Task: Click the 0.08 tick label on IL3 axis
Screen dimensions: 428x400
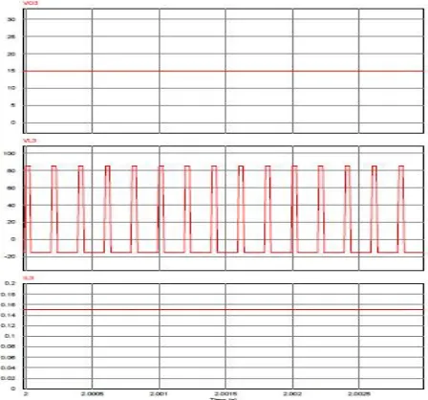Action: (9, 346)
